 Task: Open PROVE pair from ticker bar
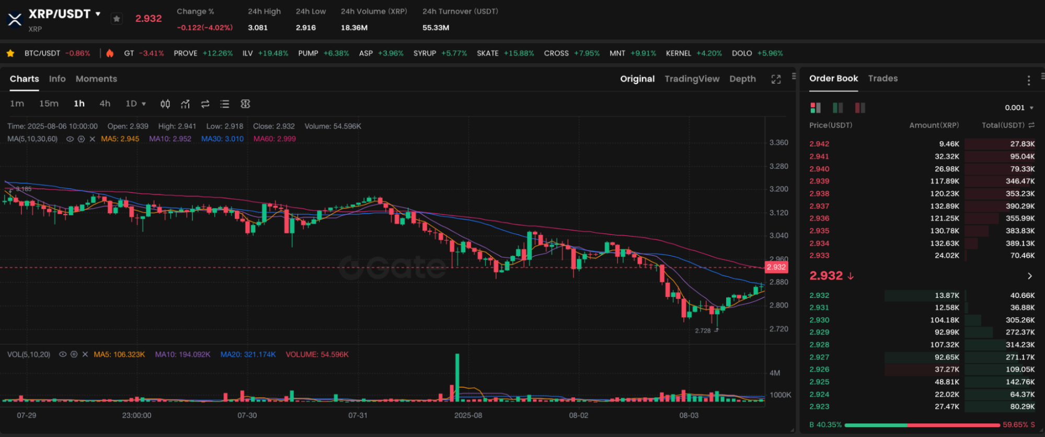[x=203, y=53]
